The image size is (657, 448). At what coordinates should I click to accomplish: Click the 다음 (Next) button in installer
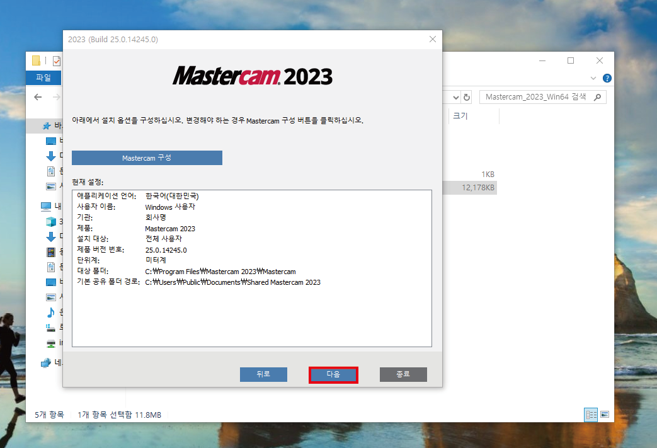[x=333, y=375]
